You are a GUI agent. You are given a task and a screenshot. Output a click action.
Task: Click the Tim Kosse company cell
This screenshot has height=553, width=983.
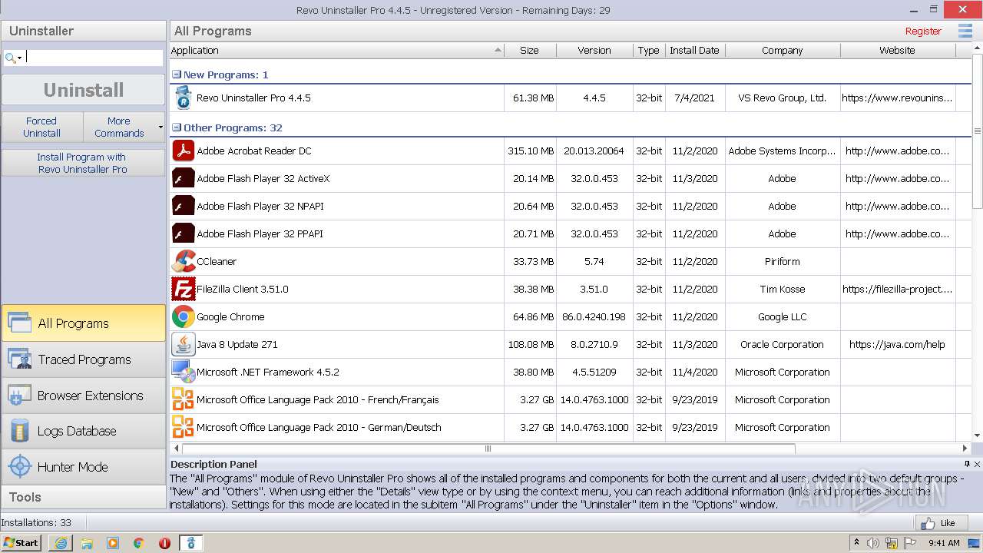pyautogui.click(x=782, y=289)
